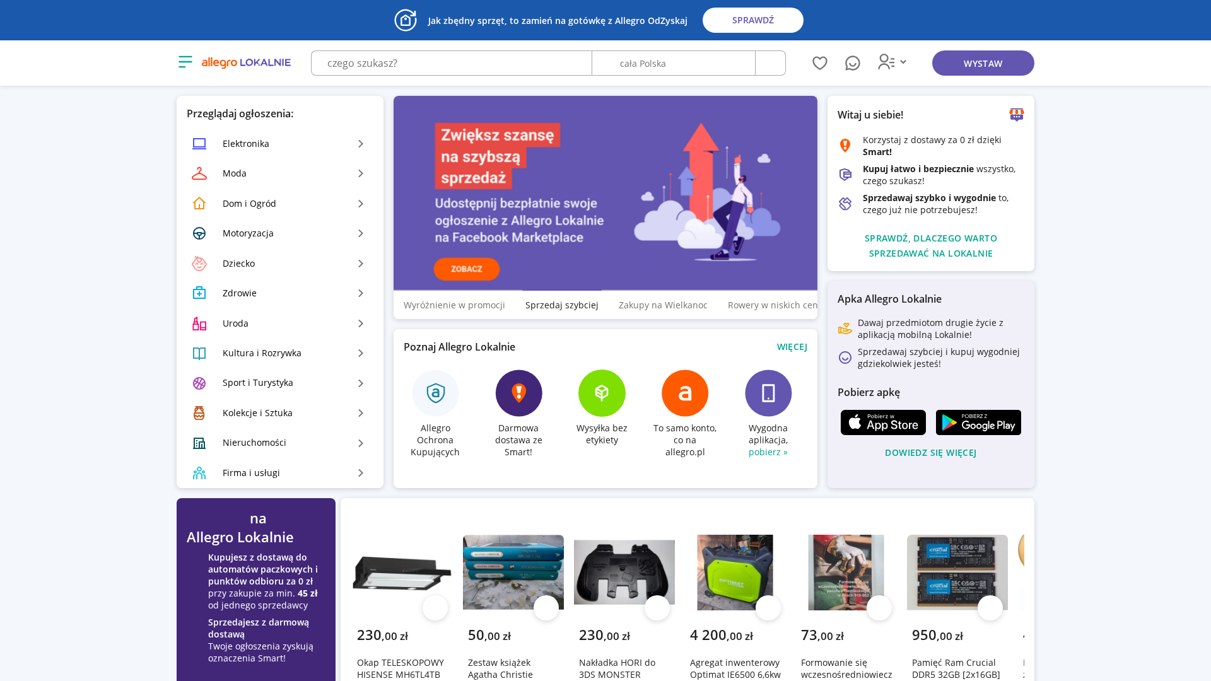Toggle favorite on the Crucial RAM listing
This screenshot has height=681, width=1211.
tap(990, 608)
